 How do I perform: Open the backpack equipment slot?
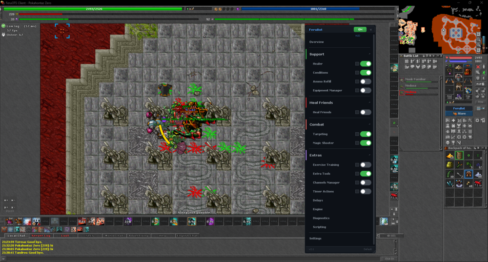click(468, 72)
